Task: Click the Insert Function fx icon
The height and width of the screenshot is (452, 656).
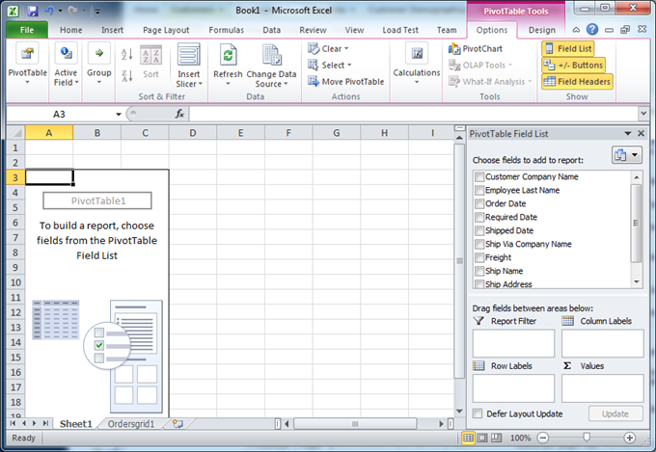Action: point(179,114)
